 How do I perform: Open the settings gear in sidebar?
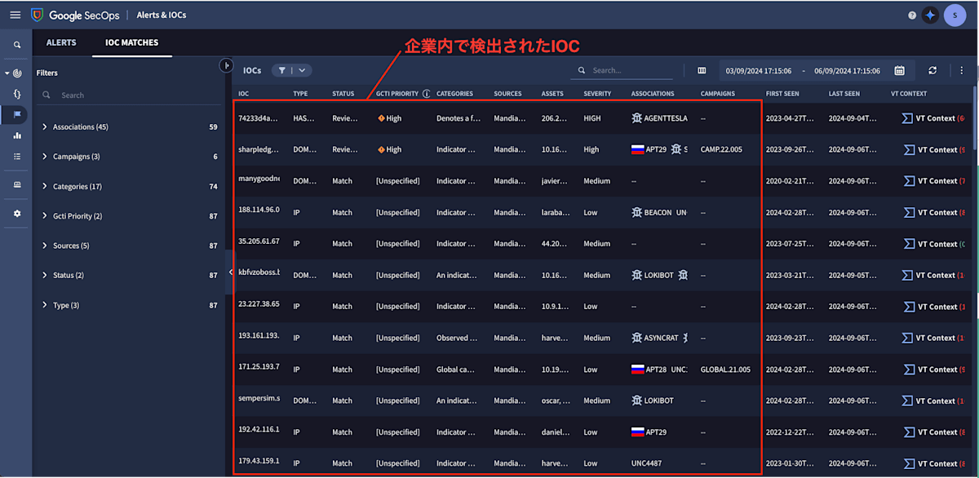17,213
